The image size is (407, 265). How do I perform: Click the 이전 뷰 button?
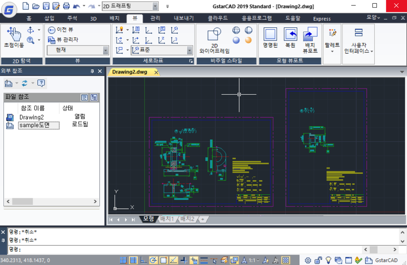click(x=61, y=30)
